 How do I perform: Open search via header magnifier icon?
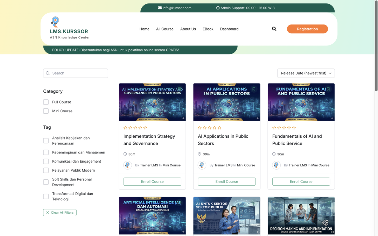click(274, 29)
